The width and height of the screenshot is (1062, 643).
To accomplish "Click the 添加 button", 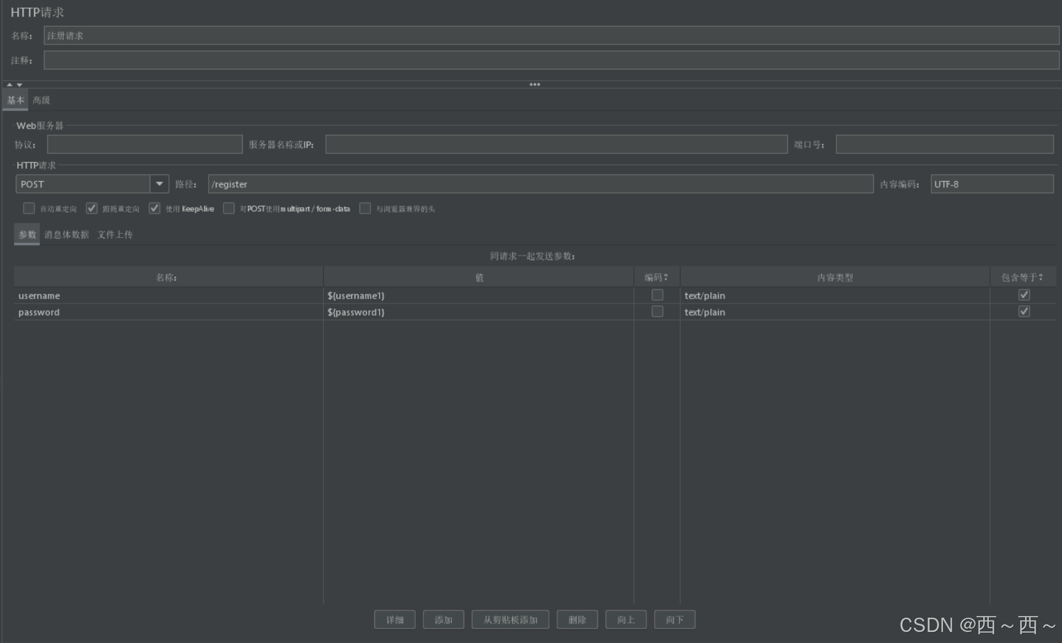I will [x=443, y=620].
